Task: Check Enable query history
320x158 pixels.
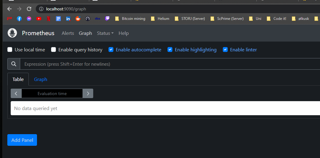Action: pos(53,50)
